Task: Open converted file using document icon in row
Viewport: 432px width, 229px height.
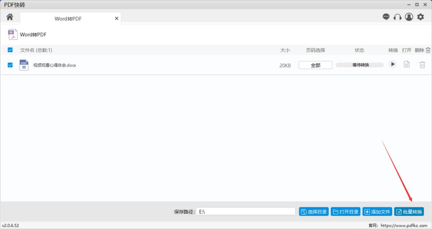Action: [407, 65]
